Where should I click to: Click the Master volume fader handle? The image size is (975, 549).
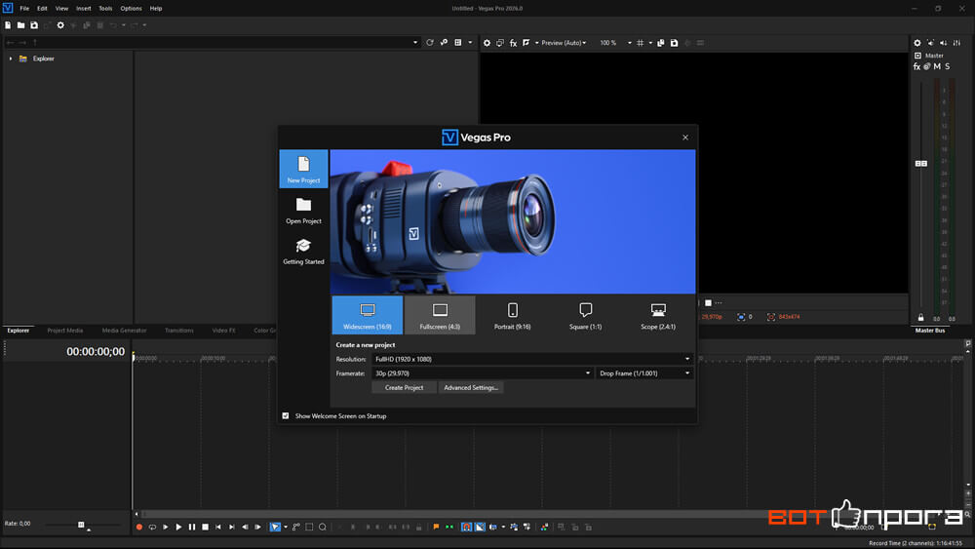tap(921, 164)
